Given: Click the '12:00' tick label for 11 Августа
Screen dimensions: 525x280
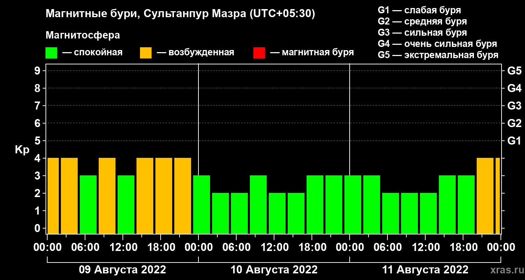Looking at the screenshot, I should (x=425, y=247).
